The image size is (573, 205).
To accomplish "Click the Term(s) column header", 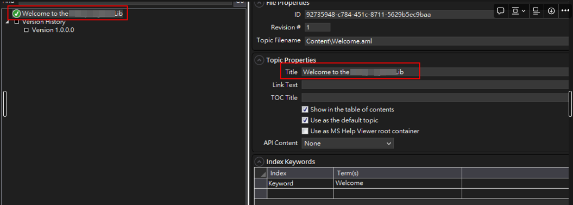I will pos(398,173).
